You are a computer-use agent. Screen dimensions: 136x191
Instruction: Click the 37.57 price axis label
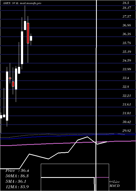pos(127,17)
